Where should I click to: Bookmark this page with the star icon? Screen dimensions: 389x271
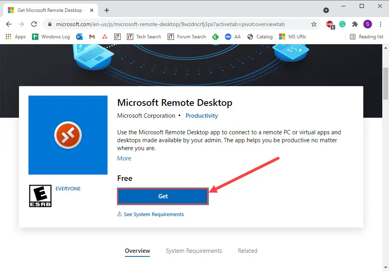[x=314, y=24]
